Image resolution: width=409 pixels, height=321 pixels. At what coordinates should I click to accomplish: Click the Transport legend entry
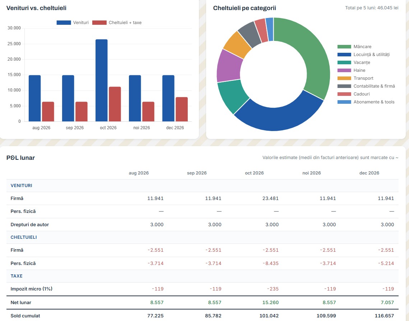coord(355,78)
